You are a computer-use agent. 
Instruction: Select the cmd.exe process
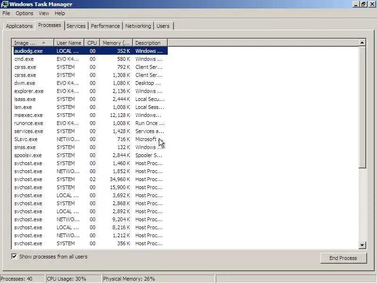click(90, 59)
